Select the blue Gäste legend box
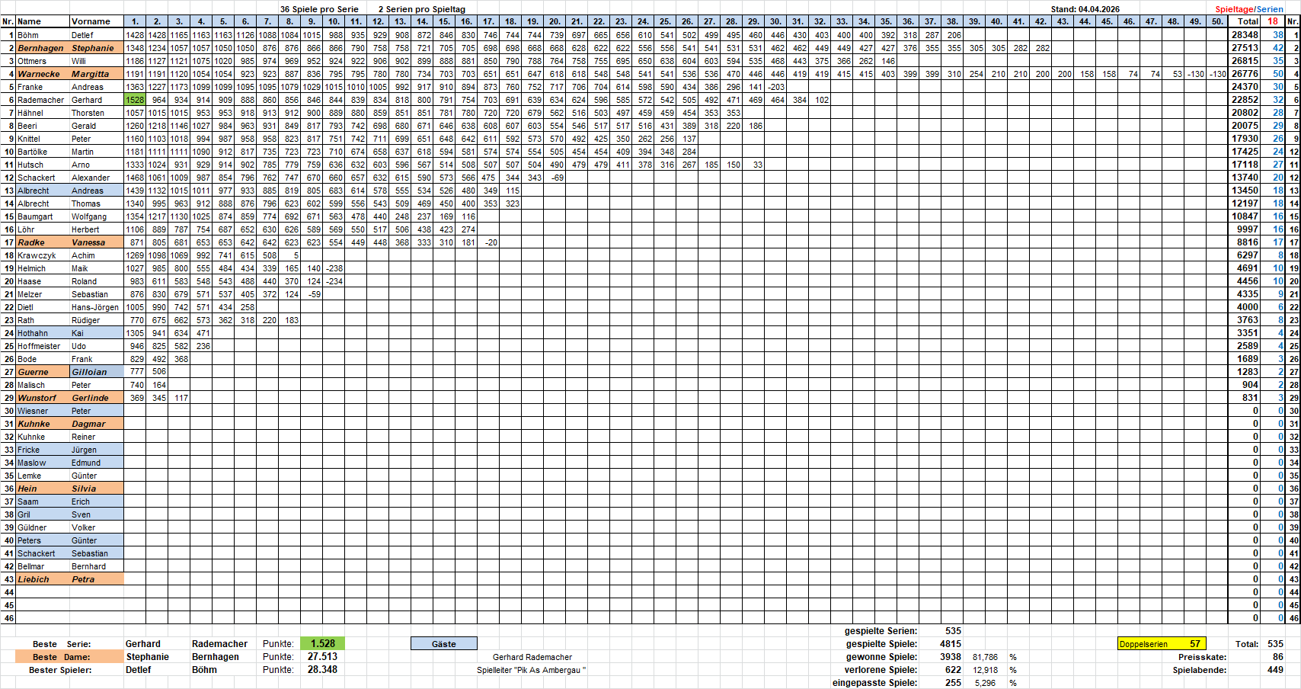This screenshot has width=1301, height=689. click(x=443, y=644)
